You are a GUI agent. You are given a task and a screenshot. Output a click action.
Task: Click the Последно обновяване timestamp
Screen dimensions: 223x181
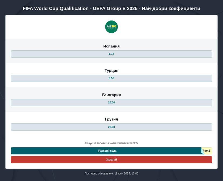(x=111, y=173)
